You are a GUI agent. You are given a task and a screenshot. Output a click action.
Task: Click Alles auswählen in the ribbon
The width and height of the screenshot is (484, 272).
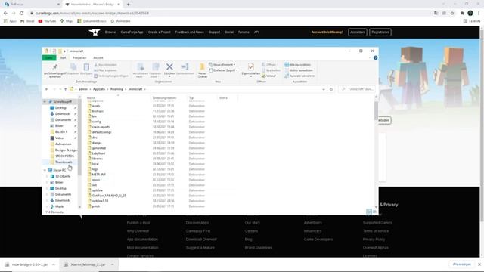297,65
